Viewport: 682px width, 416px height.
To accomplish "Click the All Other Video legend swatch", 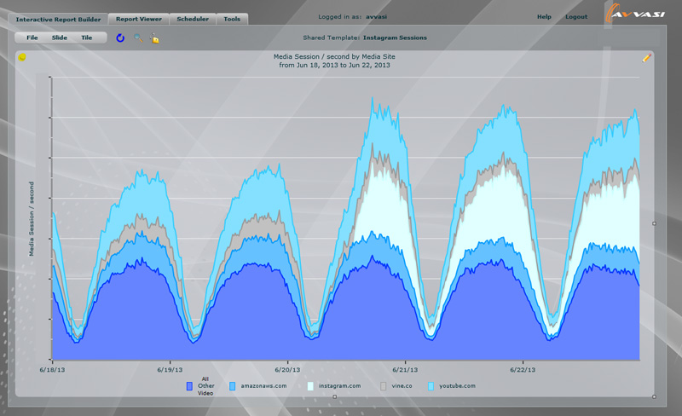I will coord(189,386).
